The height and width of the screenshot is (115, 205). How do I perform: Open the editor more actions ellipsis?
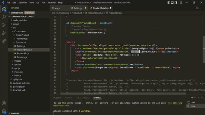pyautogui.click(x=201, y=8)
